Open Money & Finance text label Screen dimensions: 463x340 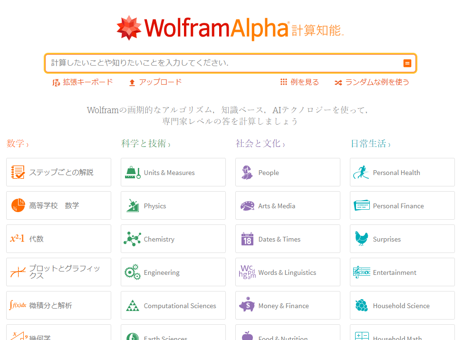[x=283, y=306]
